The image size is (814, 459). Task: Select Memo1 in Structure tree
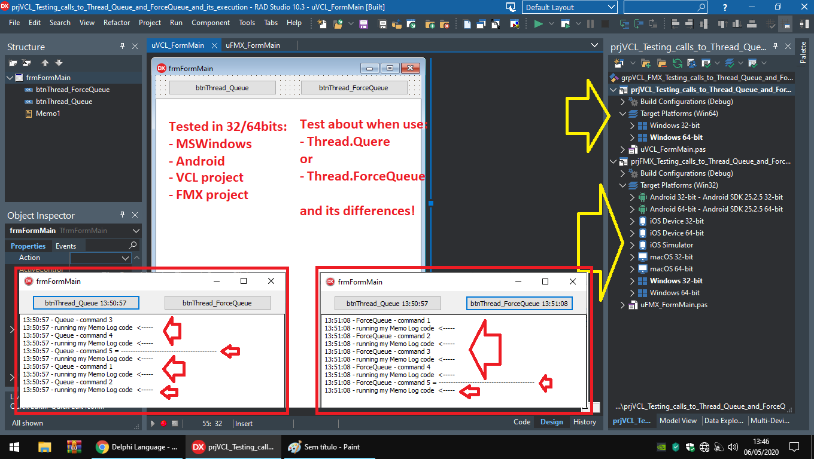(x=48, y=114)
